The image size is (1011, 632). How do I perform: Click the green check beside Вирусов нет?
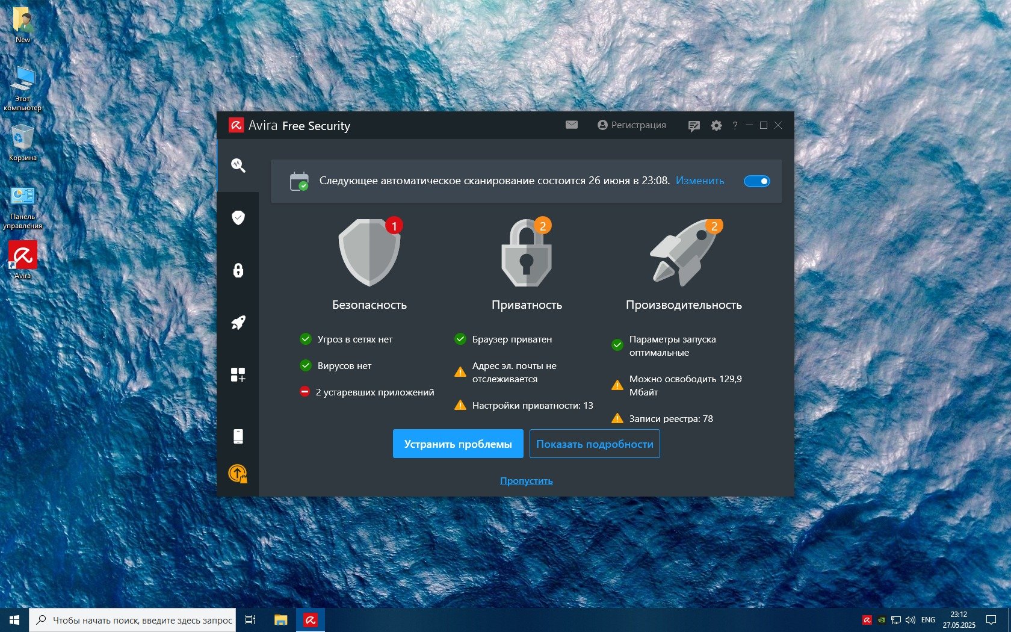pos(306,365)
